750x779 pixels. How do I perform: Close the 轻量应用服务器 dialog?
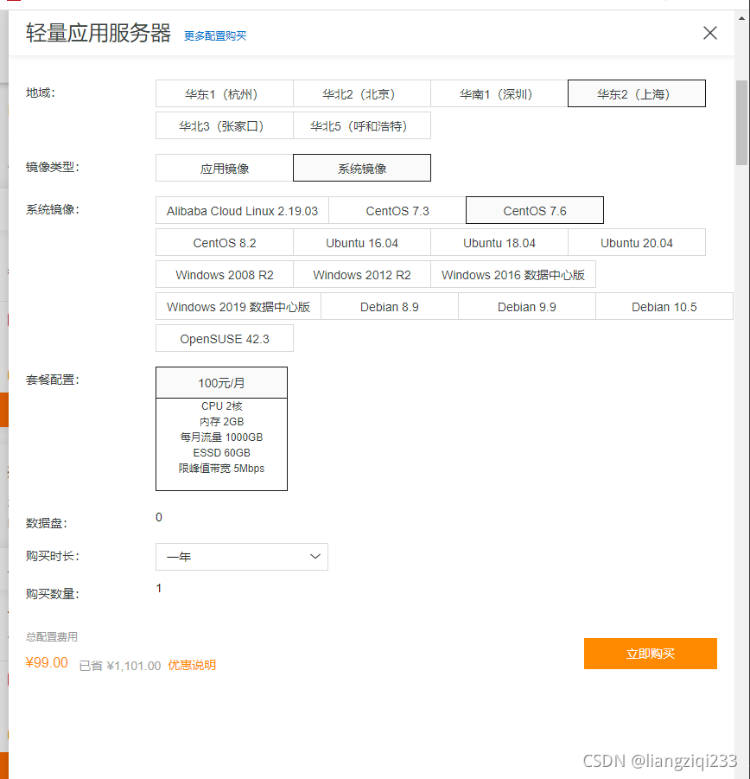pos(709,33)
